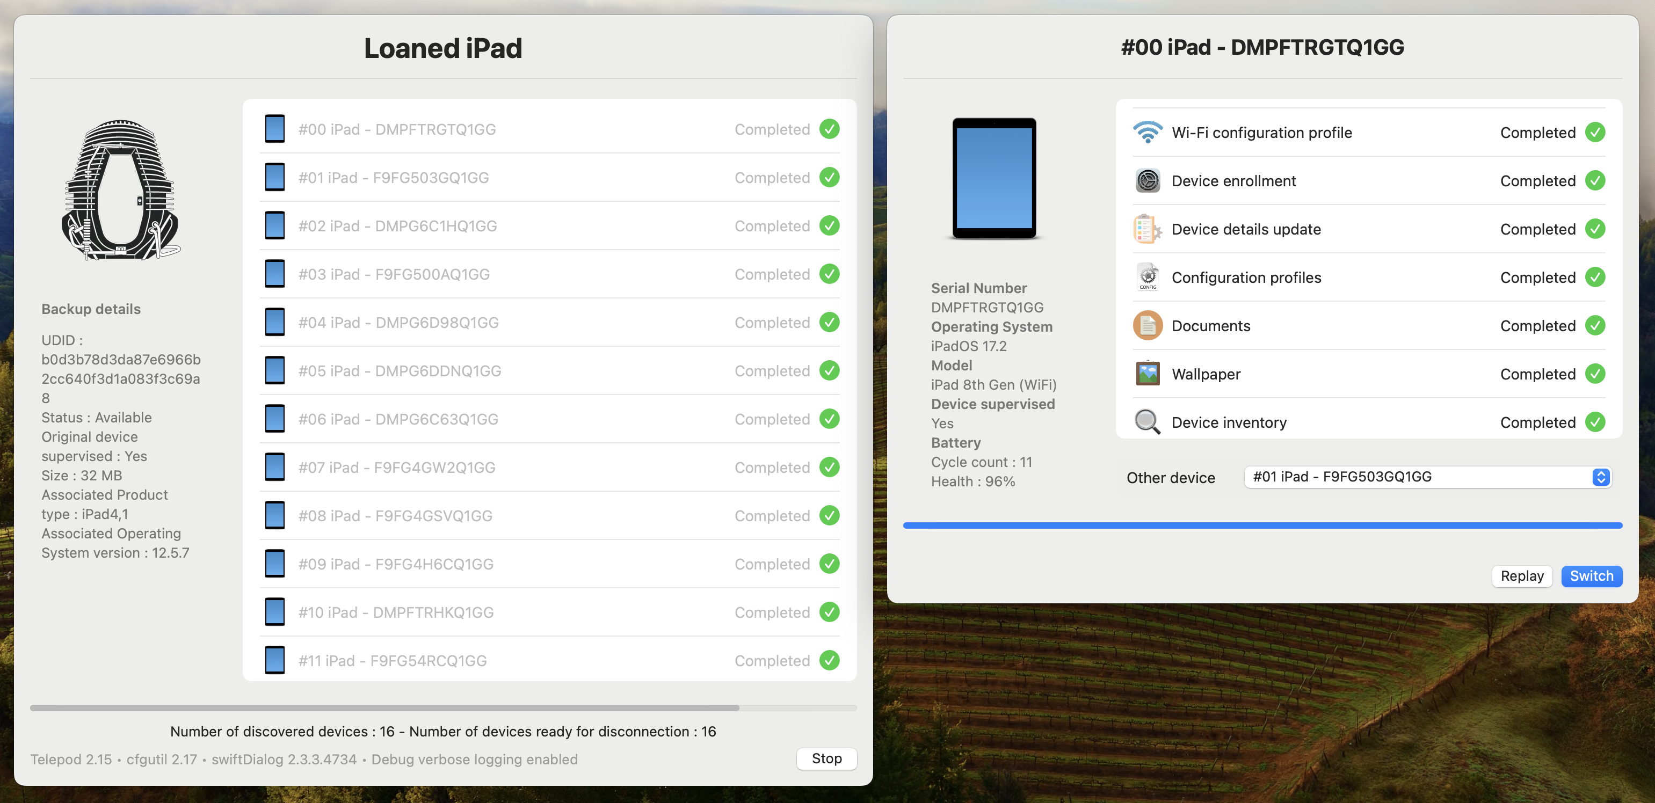Click the iPad icon for #04 iPad - DMPG6D98Q1GG
The width and height of the screenshot is (1655, 803).
[275, 322]
